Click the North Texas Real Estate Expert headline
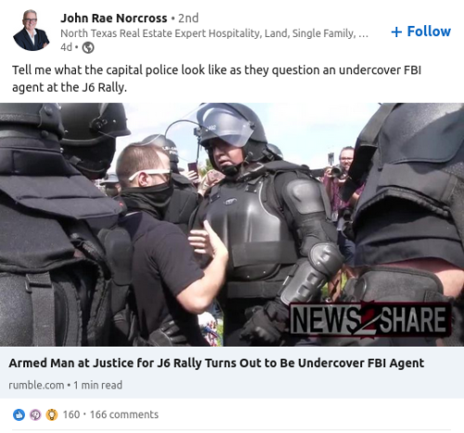 click(213, 33)
